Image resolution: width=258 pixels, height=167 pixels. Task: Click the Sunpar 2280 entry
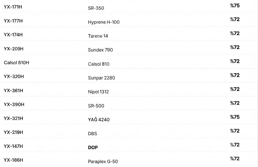[101, 78]
